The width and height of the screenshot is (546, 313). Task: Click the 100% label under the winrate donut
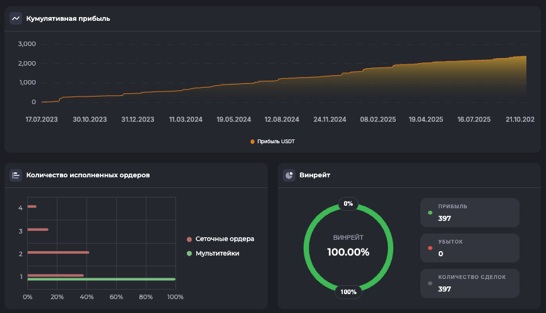(x=348, y=292)
